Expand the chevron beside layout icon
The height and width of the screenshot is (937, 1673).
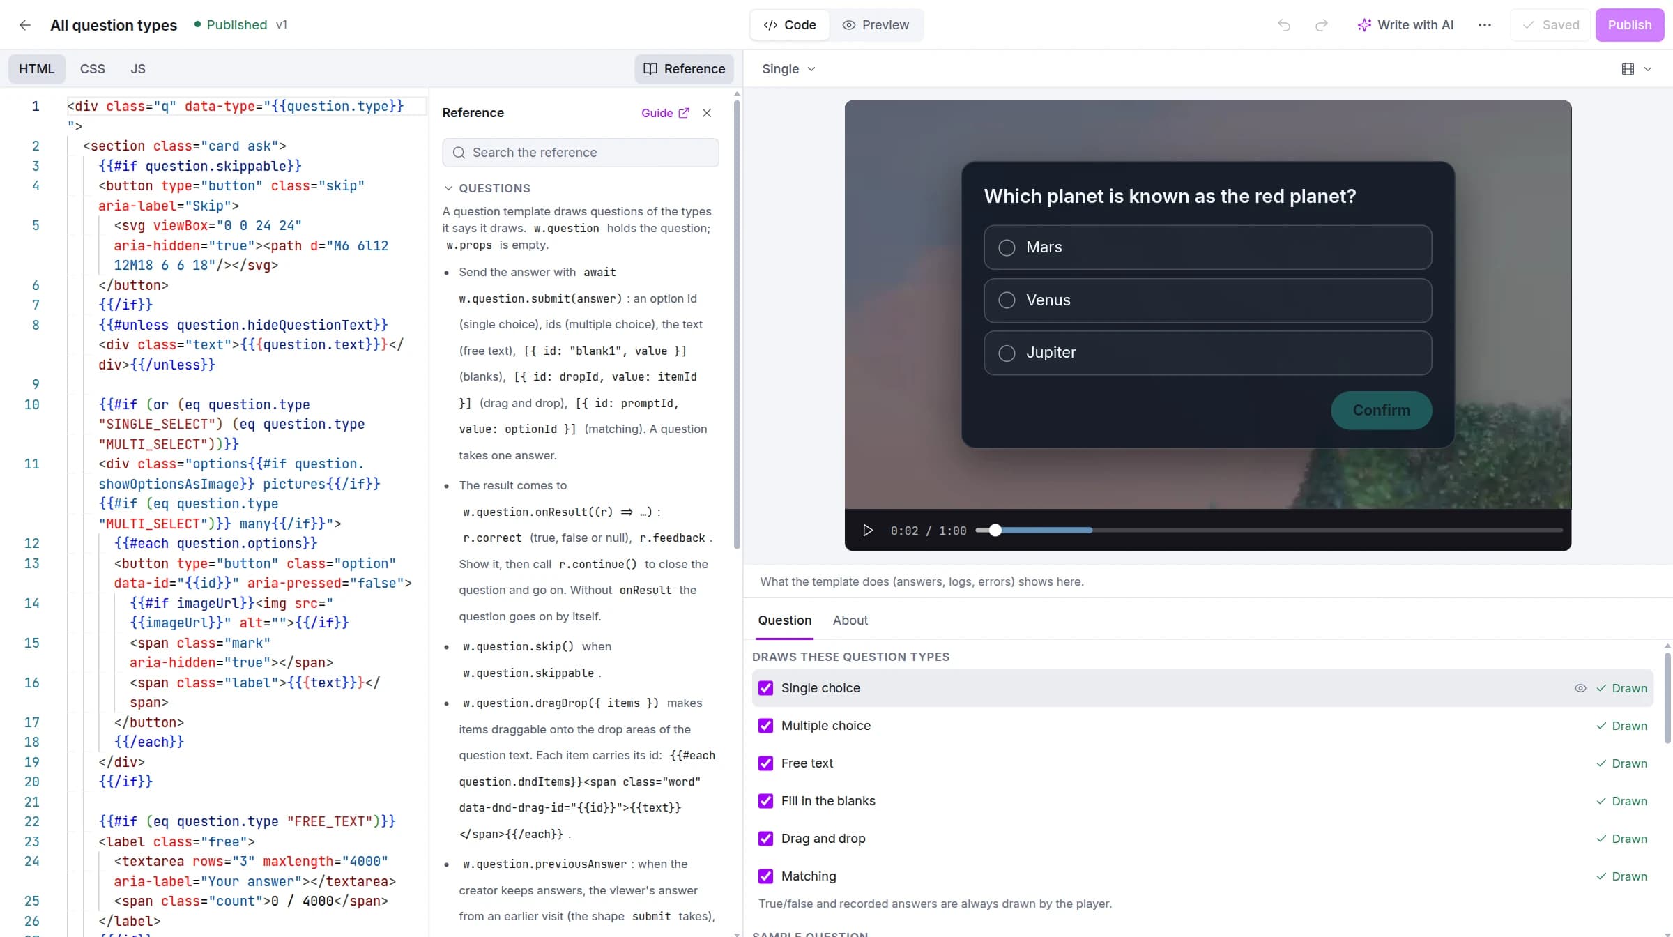pyautogui.click(x=1648, y=69)
